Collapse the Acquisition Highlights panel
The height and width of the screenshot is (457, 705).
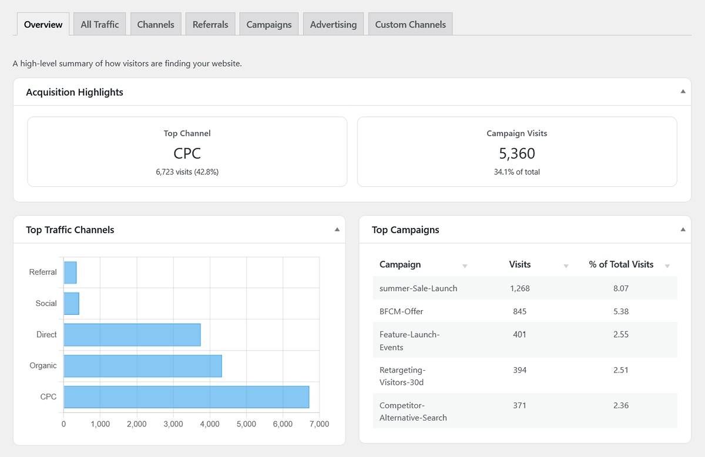(683, 92)
